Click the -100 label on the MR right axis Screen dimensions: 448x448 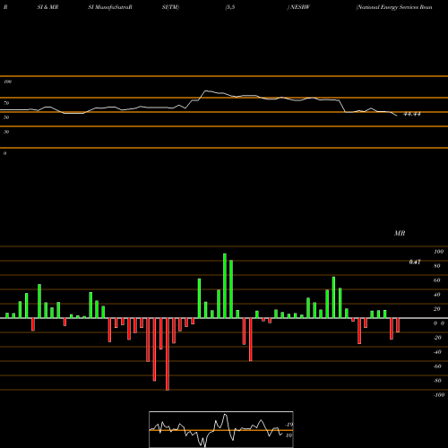pos(439,395)
